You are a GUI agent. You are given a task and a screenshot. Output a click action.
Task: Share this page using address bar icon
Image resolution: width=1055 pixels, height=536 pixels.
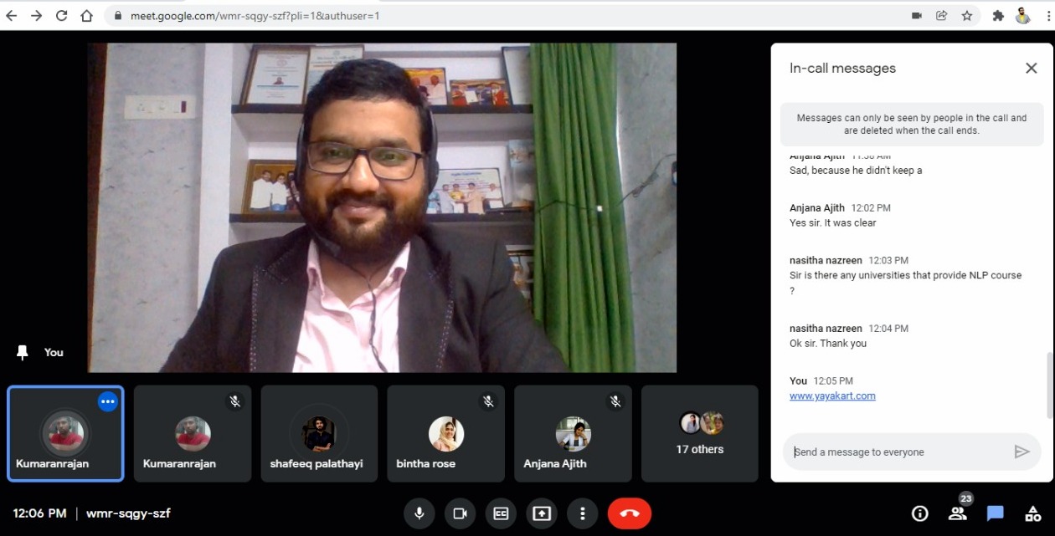point(942,15)
